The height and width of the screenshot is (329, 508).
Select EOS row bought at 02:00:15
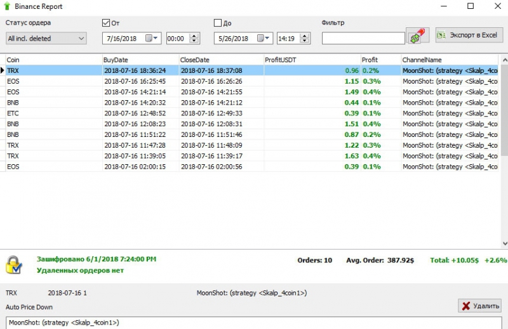[251, 167]
